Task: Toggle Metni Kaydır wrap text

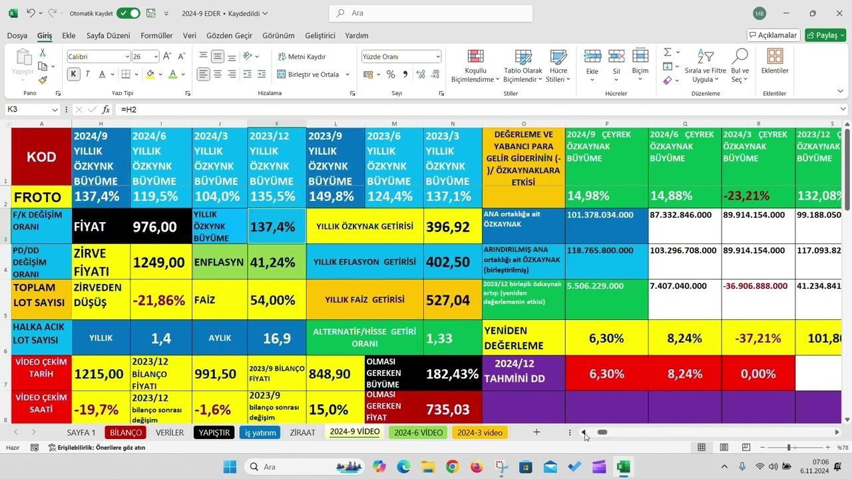Action: 302,57
